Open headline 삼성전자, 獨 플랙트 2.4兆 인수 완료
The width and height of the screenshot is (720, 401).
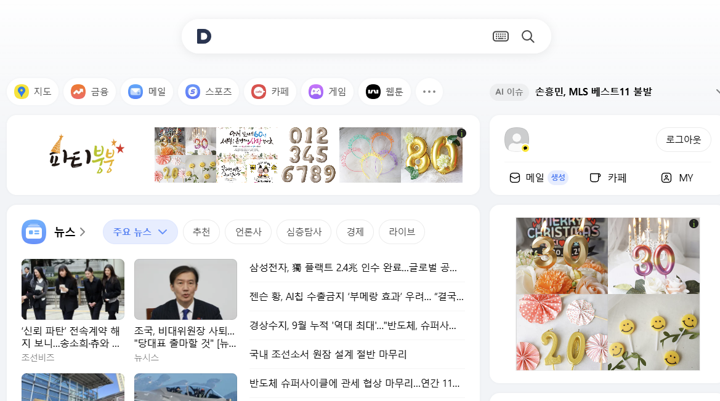tap(353, 268)
